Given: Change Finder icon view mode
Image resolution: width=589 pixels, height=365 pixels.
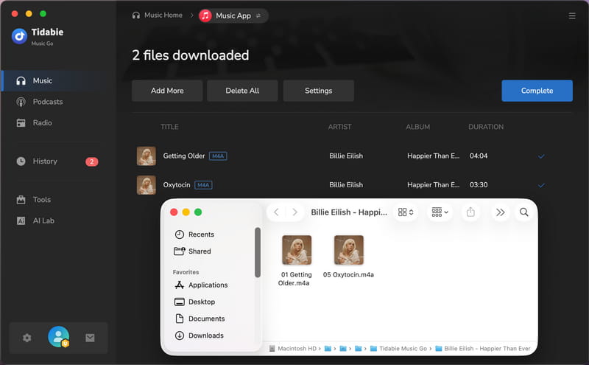Looking at the screenshot, I should (406, 212).
